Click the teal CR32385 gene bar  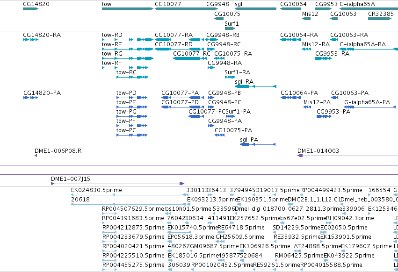tap(380, 19)
